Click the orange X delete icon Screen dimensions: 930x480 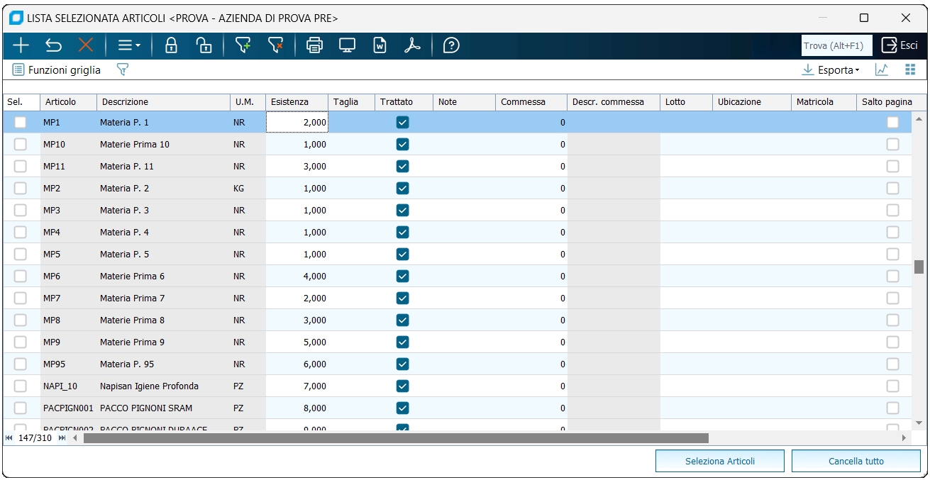point(86,46)
